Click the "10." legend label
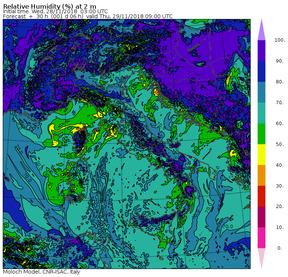 pyautogui.click(x=280, y=227)
